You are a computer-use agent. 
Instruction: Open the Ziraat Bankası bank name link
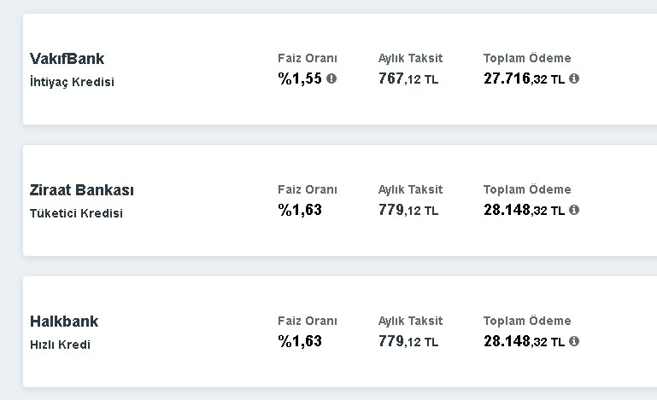click(x=82, y=190)
